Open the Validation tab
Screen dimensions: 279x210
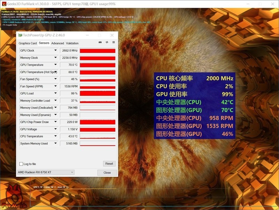[72, 43]
